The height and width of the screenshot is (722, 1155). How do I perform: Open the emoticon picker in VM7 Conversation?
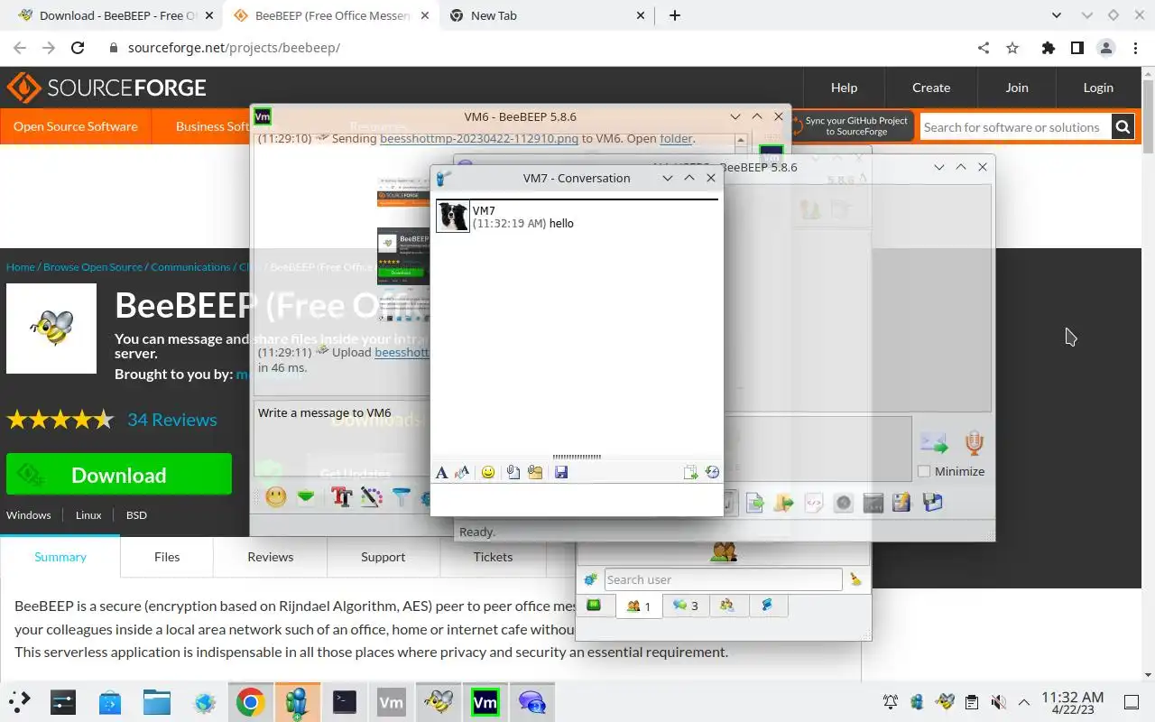488,472
